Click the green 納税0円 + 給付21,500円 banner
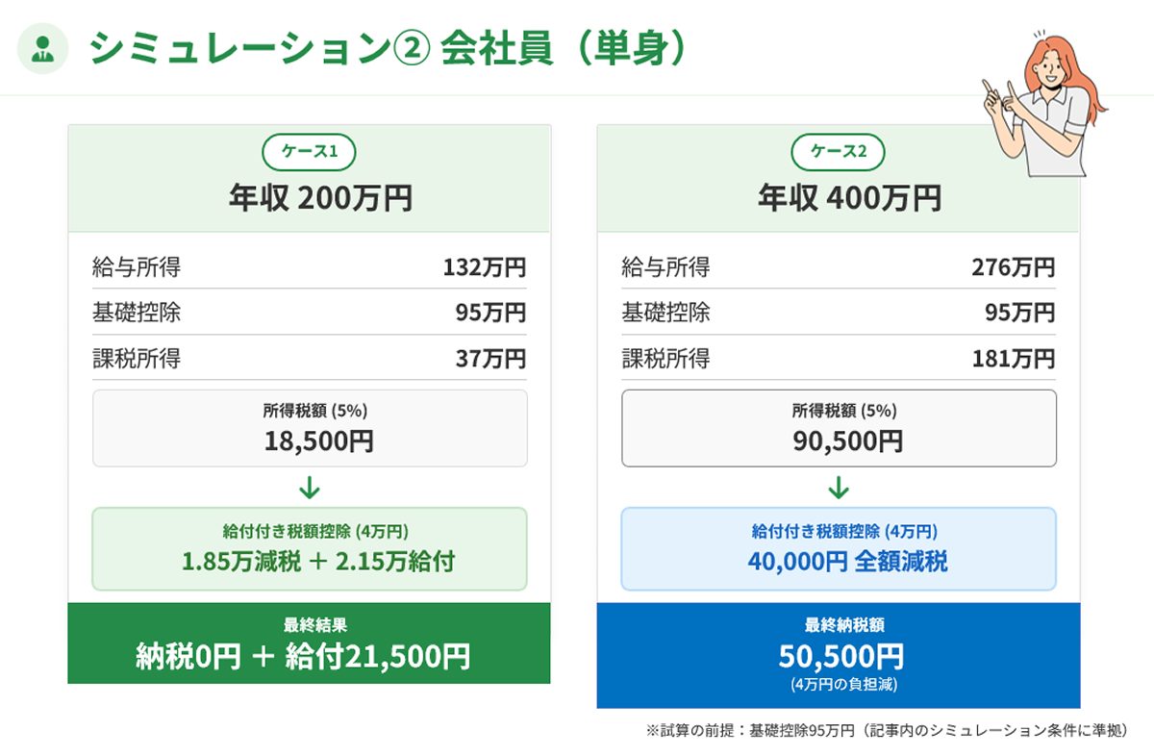 click(x=309, y=643)
